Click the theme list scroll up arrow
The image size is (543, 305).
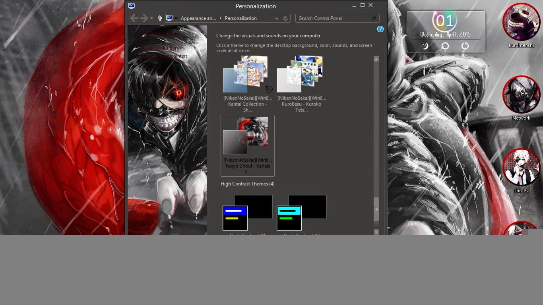[x=376, y=59]
